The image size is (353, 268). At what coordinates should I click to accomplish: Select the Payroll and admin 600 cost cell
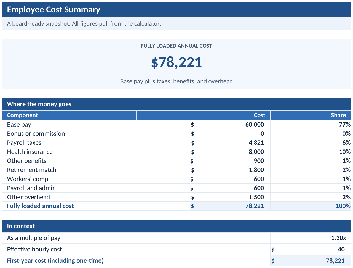[230, 188]
